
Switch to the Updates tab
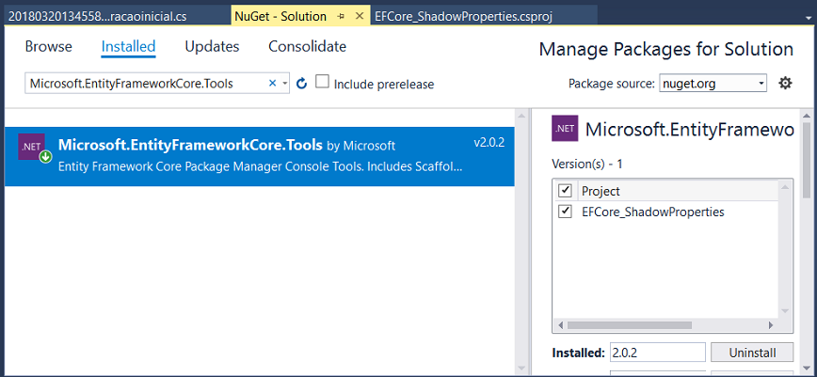(x=212, y=46)
